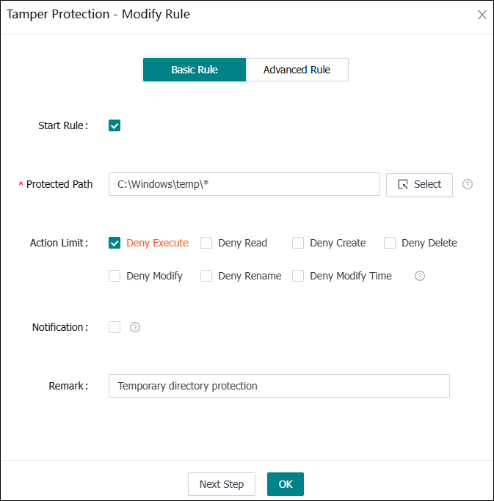Enable Deny Modify action limit

pos(115,276)
